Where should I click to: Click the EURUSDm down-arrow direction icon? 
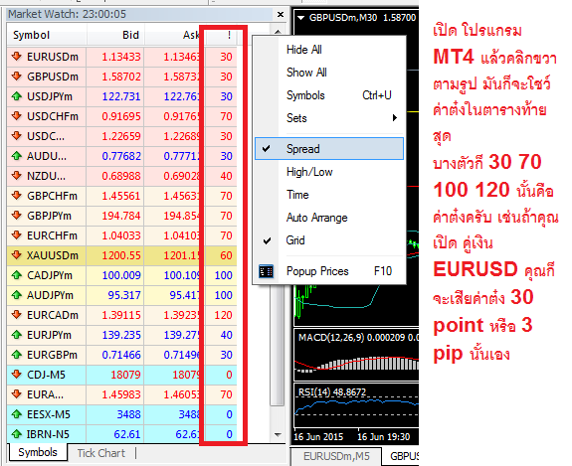pyautogui.click(x=17, y=56)
